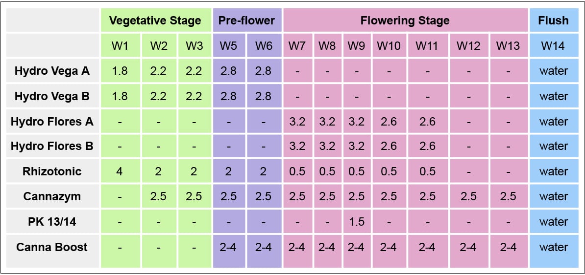Select the Cannazym row label

point(52,196)
